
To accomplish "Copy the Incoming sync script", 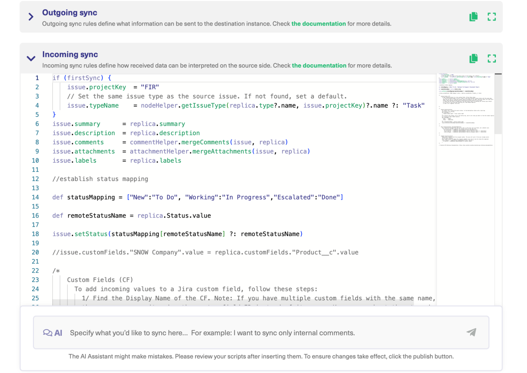I will [x=473, y=58].
